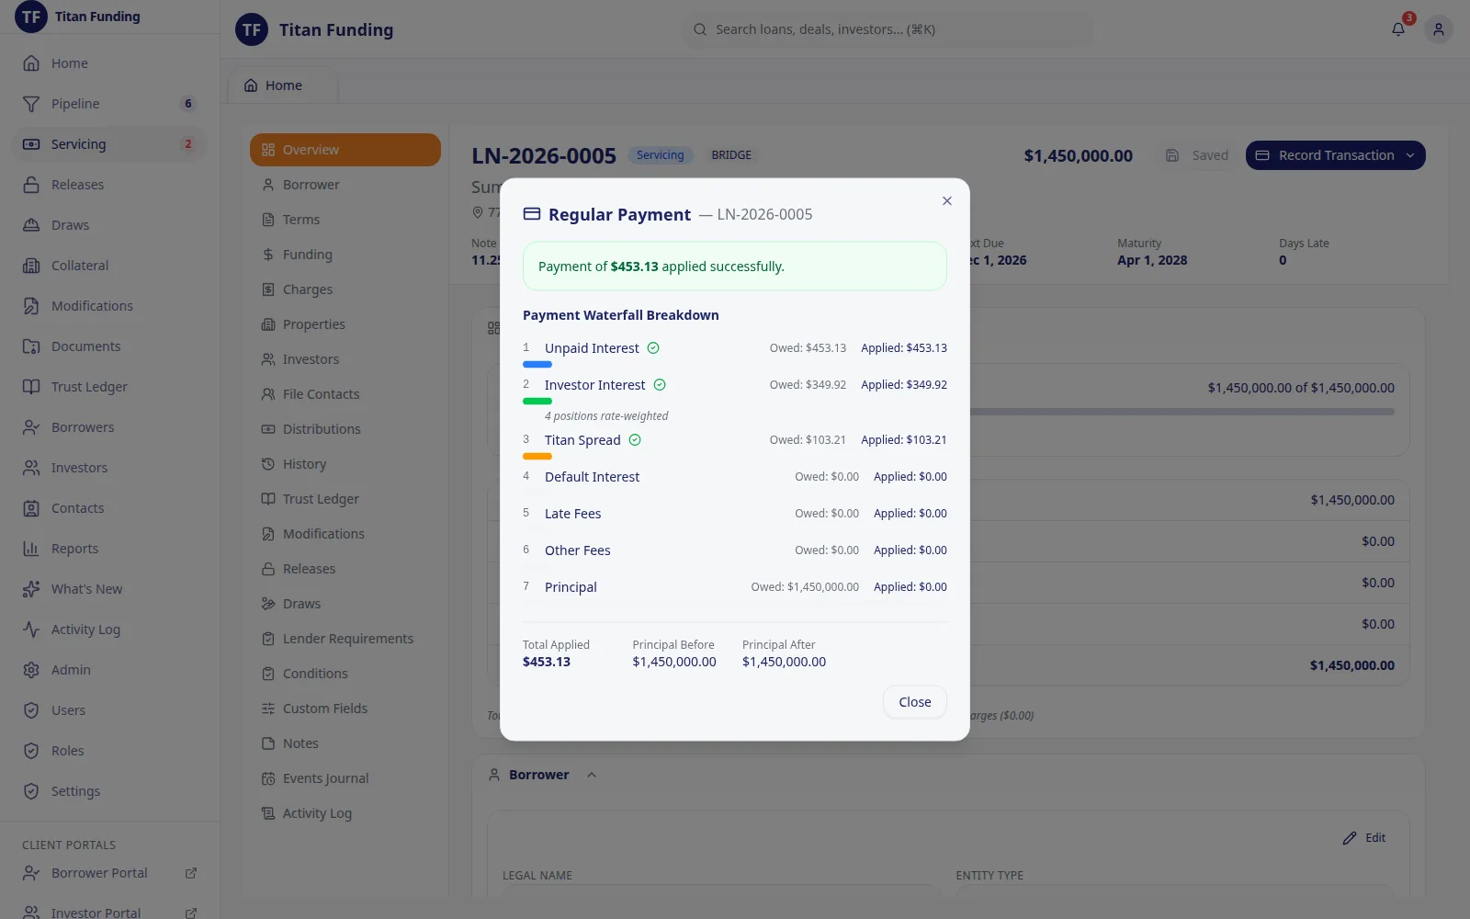Image resolution: width=1470 pixels, height=919 pixels.
Task: Close the Regular Payment dialog with X
Action: pyautogui.click(x=947, y=201)
